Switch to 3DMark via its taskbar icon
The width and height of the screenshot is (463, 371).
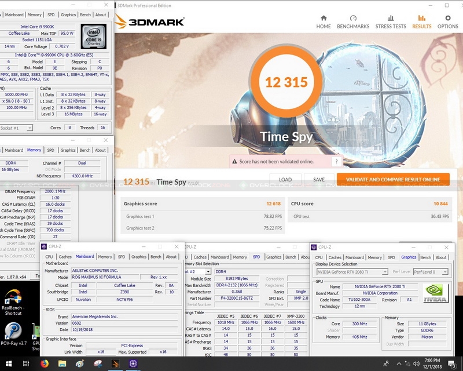[x=115, y=363]
